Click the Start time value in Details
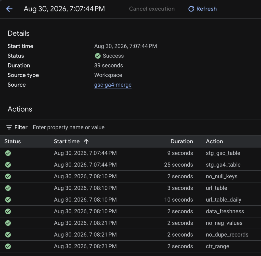This screenshot has width=261, height=256. (125, 46)
